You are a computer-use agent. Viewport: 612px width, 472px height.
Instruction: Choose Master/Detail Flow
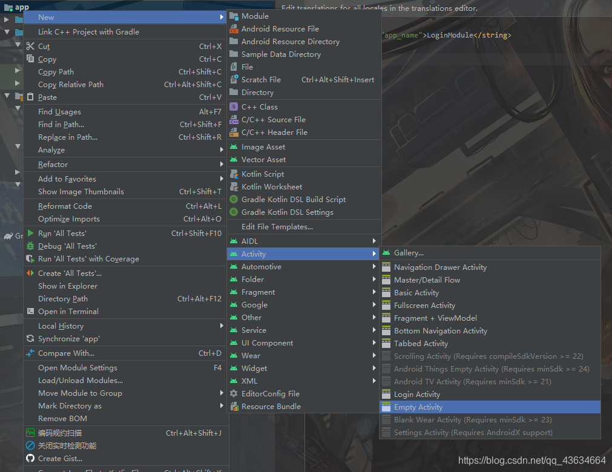pos(490,280)
